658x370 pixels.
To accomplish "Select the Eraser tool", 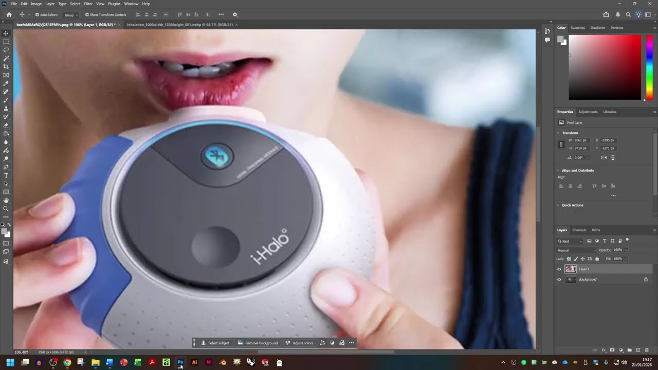I will (6, 125).
